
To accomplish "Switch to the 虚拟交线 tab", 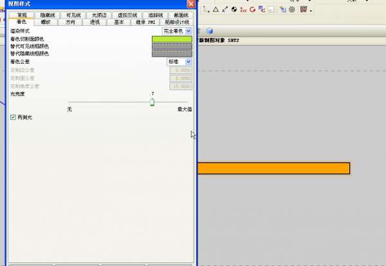I will pyautogui.click(x=127, y=15).
